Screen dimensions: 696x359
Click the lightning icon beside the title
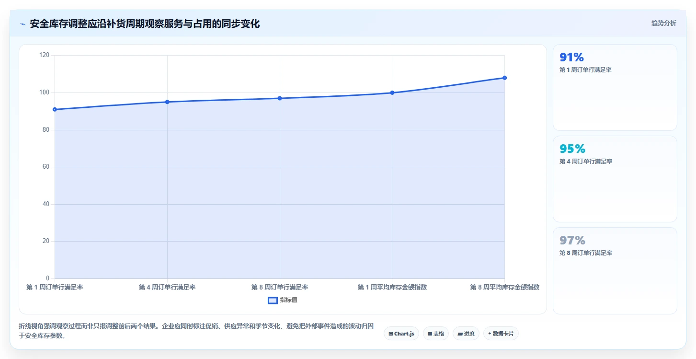(23, 24)
